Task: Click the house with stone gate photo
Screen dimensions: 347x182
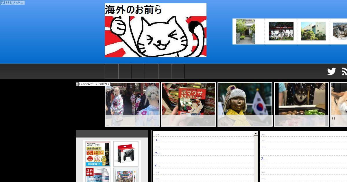Action: coord(246,31)
